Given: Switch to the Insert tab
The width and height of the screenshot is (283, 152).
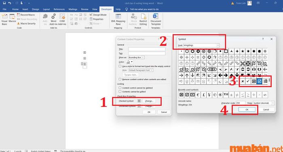Looking at the screenshot, I should [x=25, y=9].
